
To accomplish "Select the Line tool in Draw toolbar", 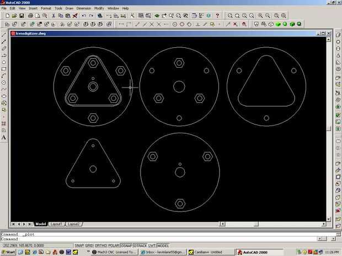I will point(4,35).
